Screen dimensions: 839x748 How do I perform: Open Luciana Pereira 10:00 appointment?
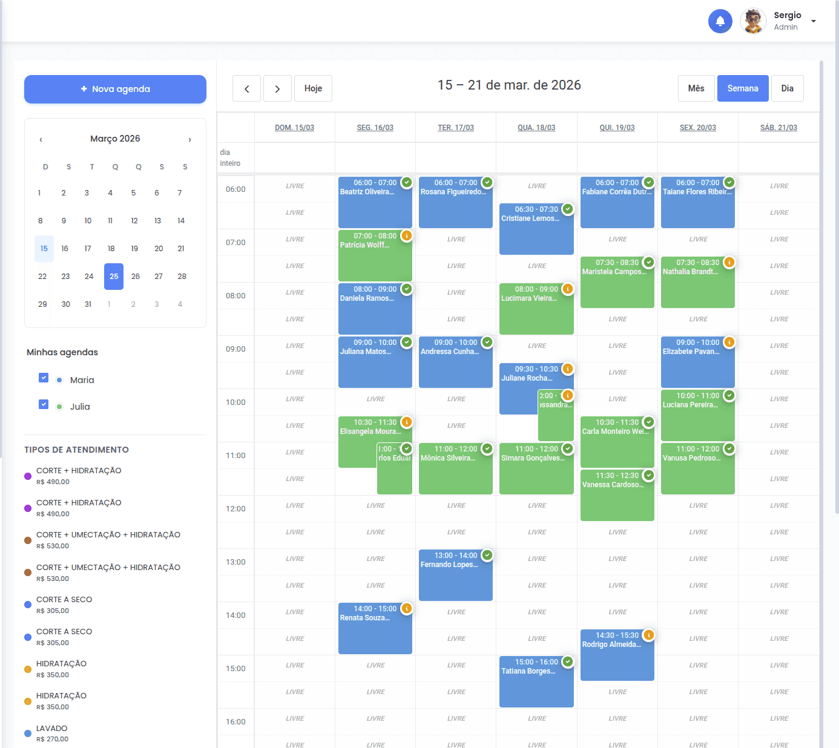pyautogui.click(x=698, y=415)
